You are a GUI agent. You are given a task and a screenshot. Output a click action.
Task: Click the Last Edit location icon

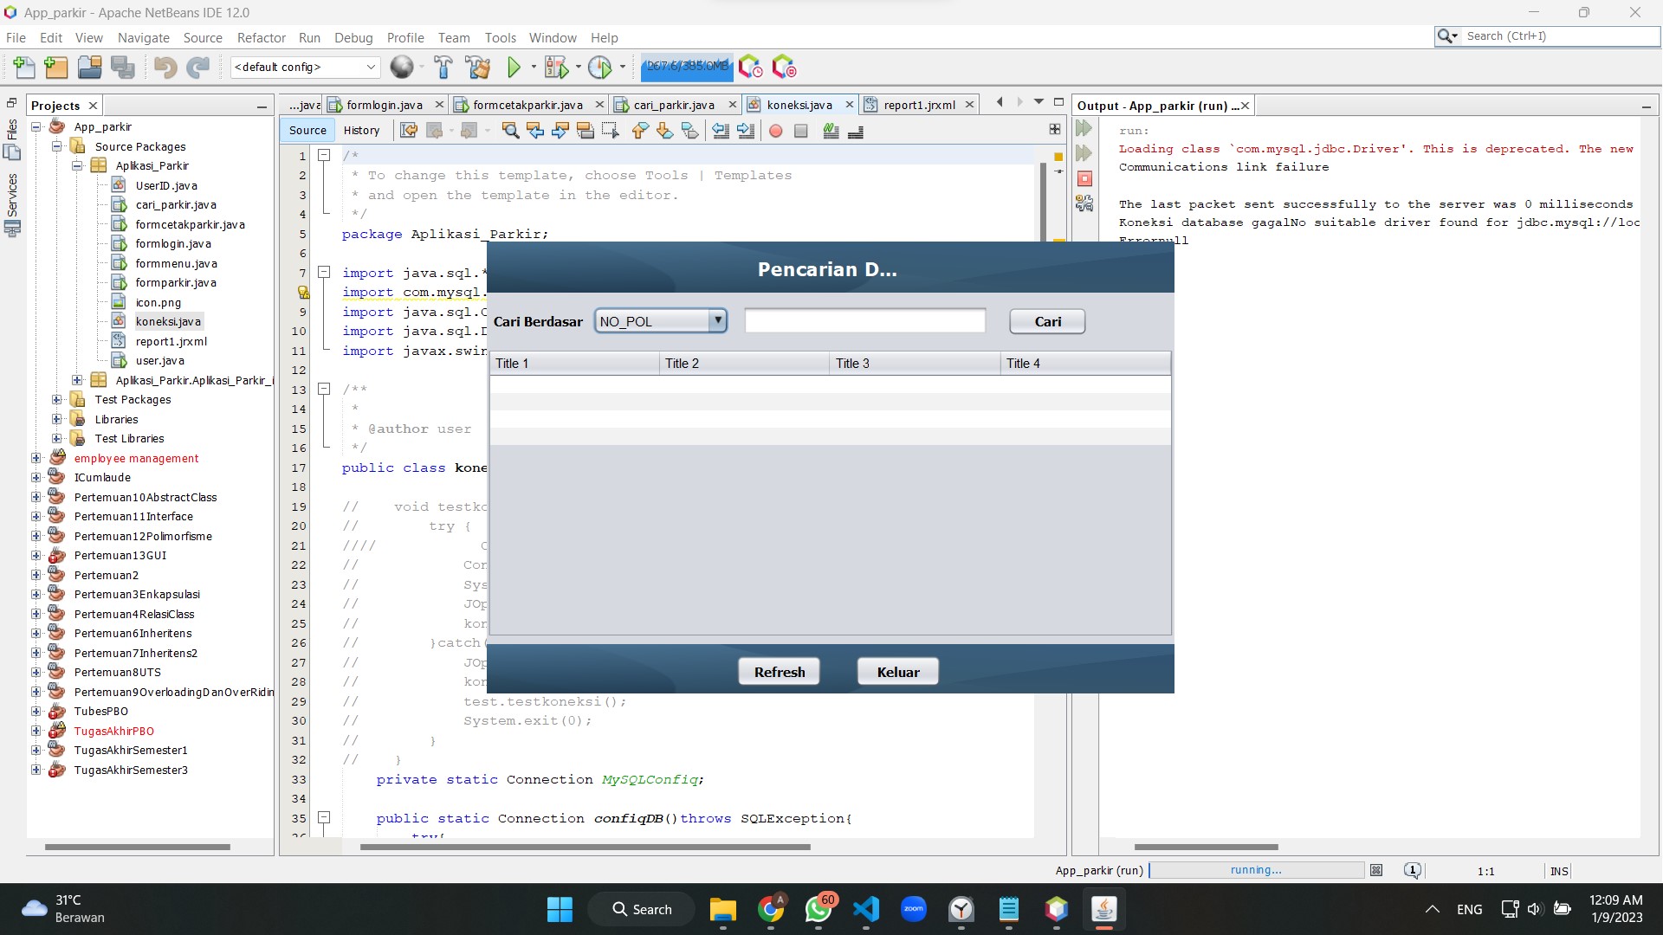point(409,131)
